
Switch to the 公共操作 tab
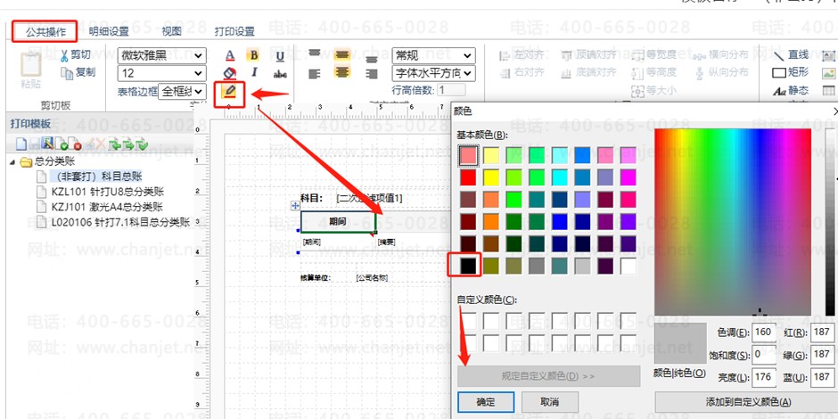(x=45, y=31)
